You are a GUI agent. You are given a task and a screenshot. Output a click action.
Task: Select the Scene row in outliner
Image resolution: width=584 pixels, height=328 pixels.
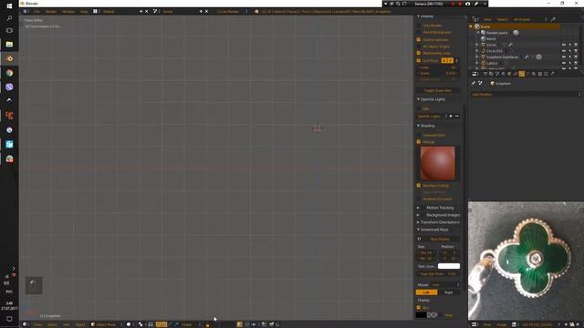[x=516, y=26]
